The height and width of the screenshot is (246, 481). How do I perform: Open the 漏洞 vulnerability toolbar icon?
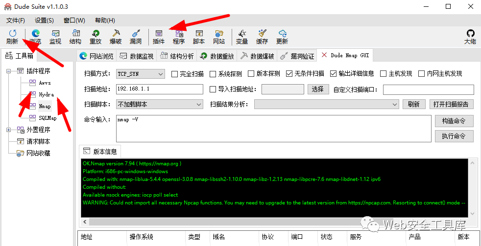(x=136, y=37)
